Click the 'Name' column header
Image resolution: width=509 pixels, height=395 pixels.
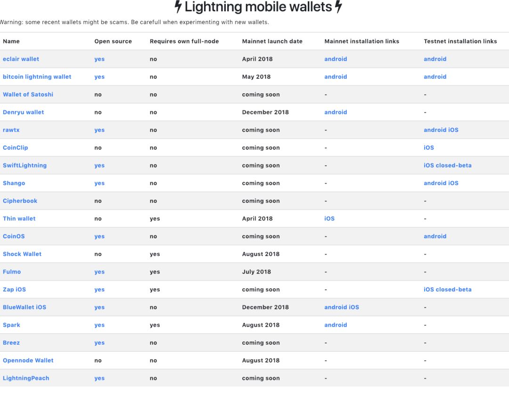(11, 41)
